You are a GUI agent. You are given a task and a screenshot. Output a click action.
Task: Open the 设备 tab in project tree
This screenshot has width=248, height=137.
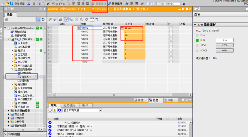[10, 14]
